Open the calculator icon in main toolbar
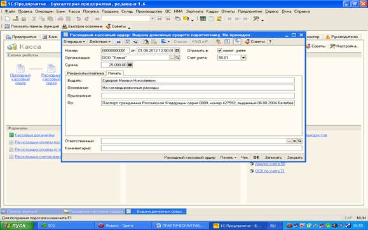The height and width of the screenshot is (230, 368). pos(203,19)
